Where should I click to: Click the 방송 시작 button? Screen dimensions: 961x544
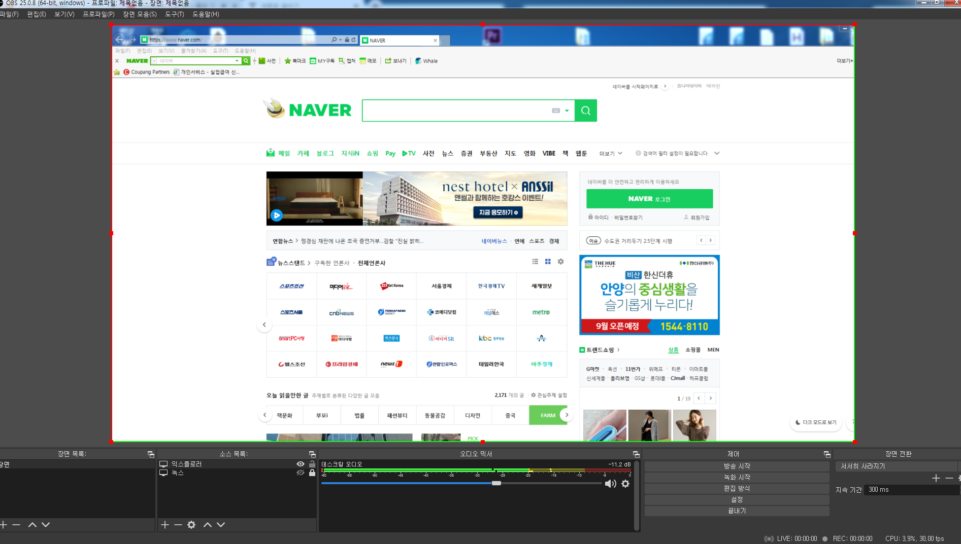click(737, 466)
